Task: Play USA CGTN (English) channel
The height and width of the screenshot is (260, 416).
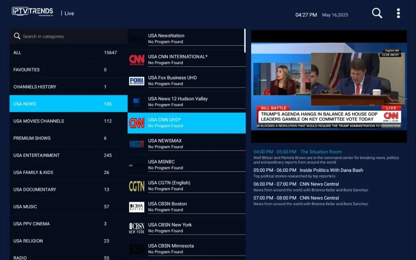Action: point(186,186)
